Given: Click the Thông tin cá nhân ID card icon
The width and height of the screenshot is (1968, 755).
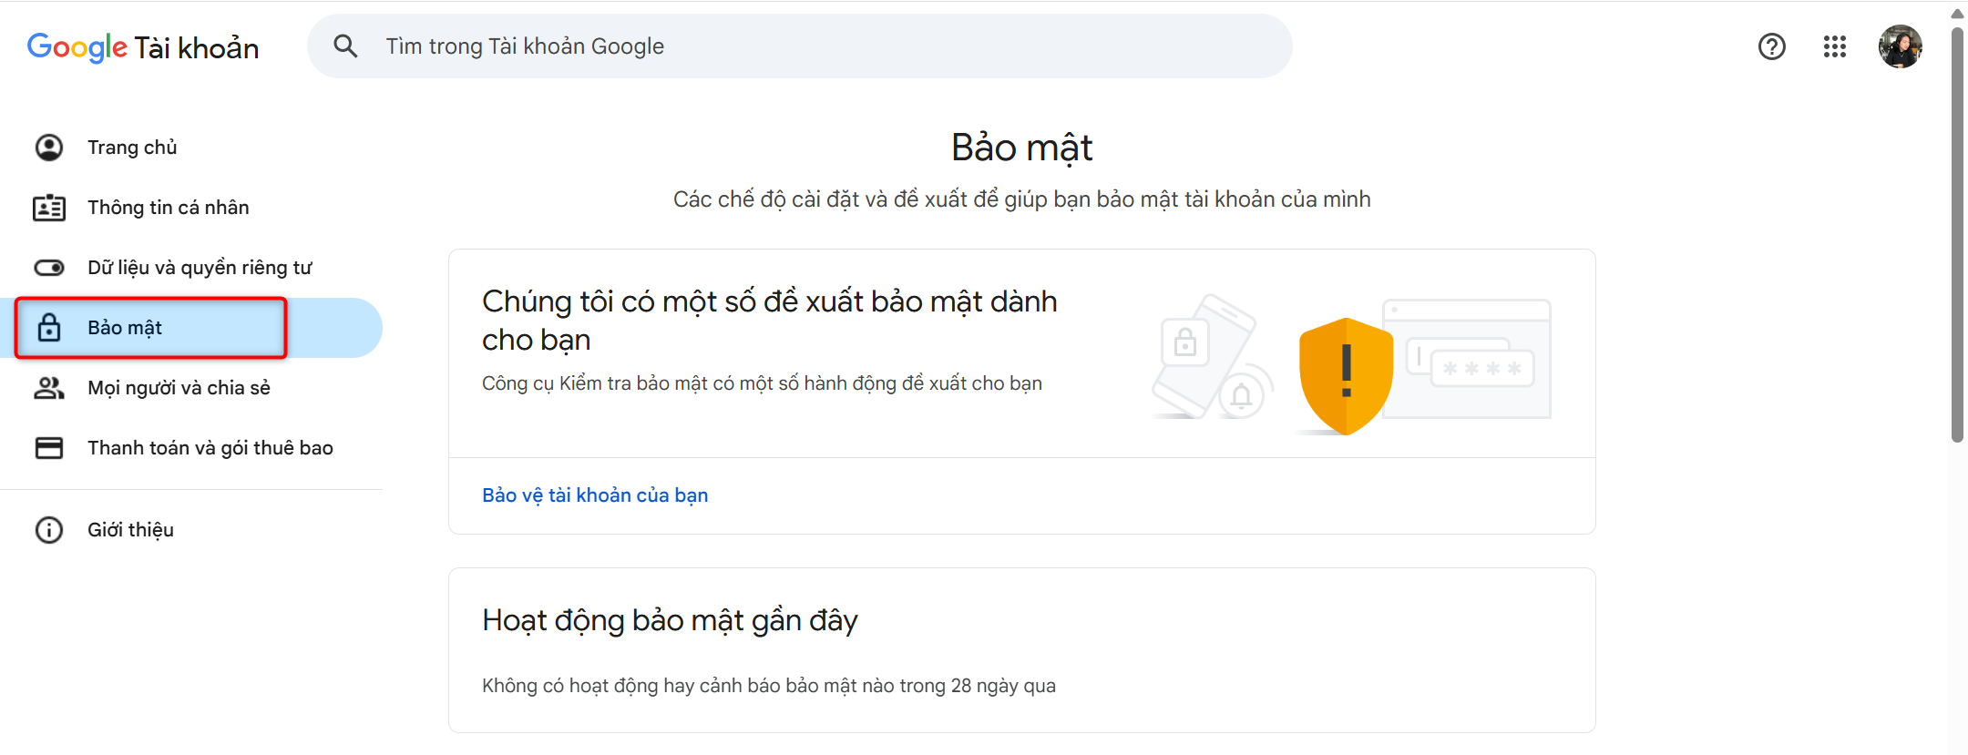Looking at the screenshot, I should point(49,208).
